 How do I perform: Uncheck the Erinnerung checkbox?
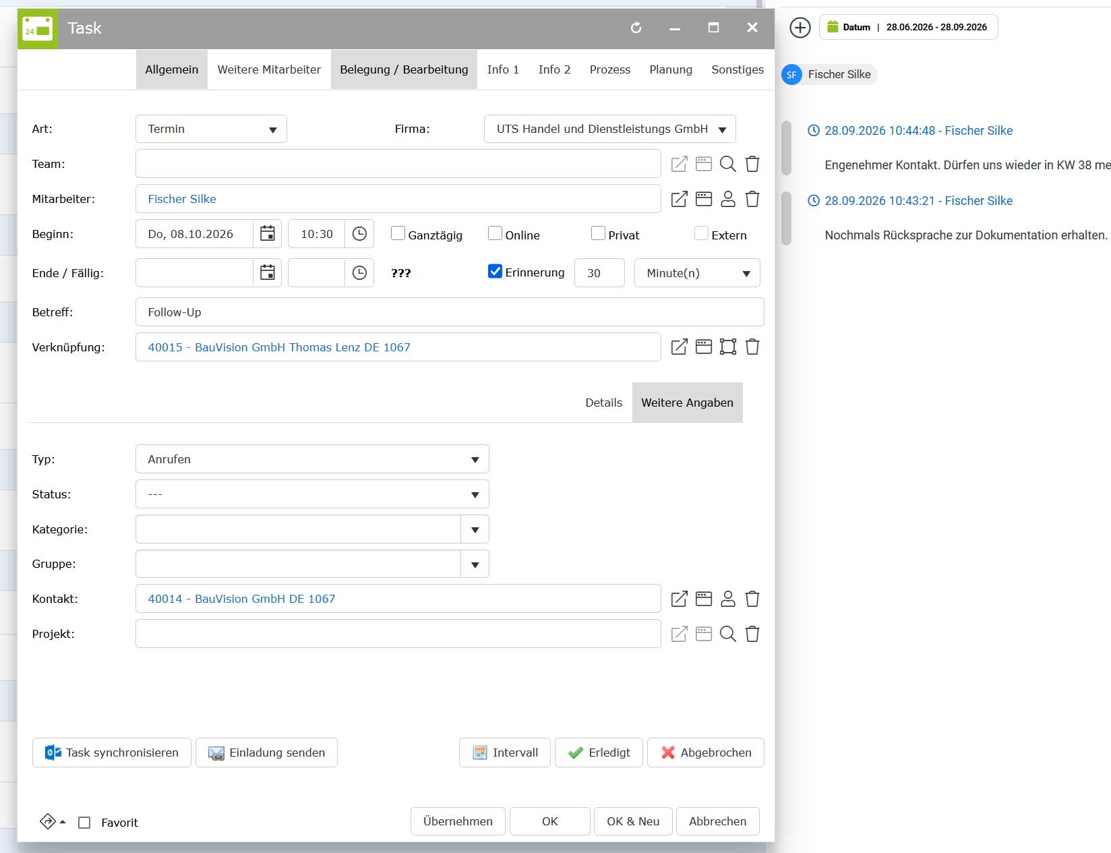coord(496,271)
